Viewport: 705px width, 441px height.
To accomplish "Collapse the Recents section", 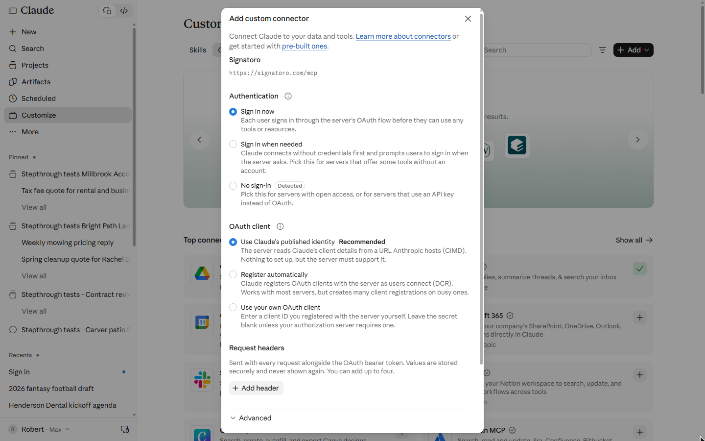I will (24, 355).
